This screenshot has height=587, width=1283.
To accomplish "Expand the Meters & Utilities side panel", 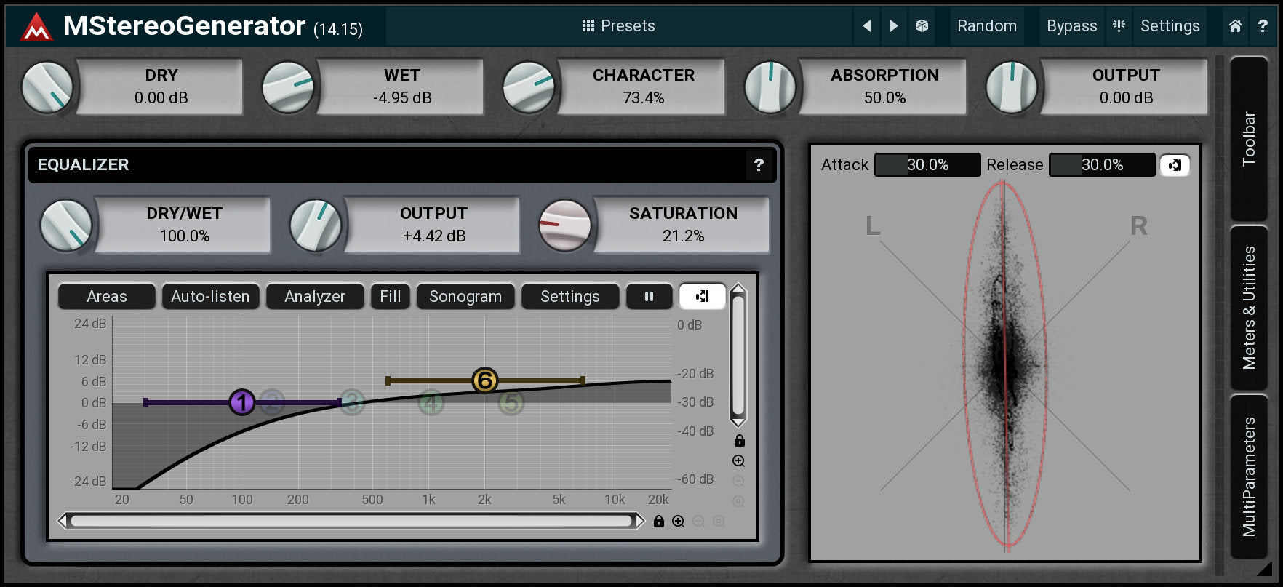I will click(x=1249, y=308).
